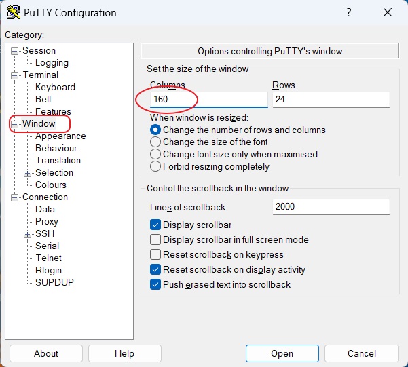408x367 pixels.
Task: Click the Columns input field
Action: (209, 100)
